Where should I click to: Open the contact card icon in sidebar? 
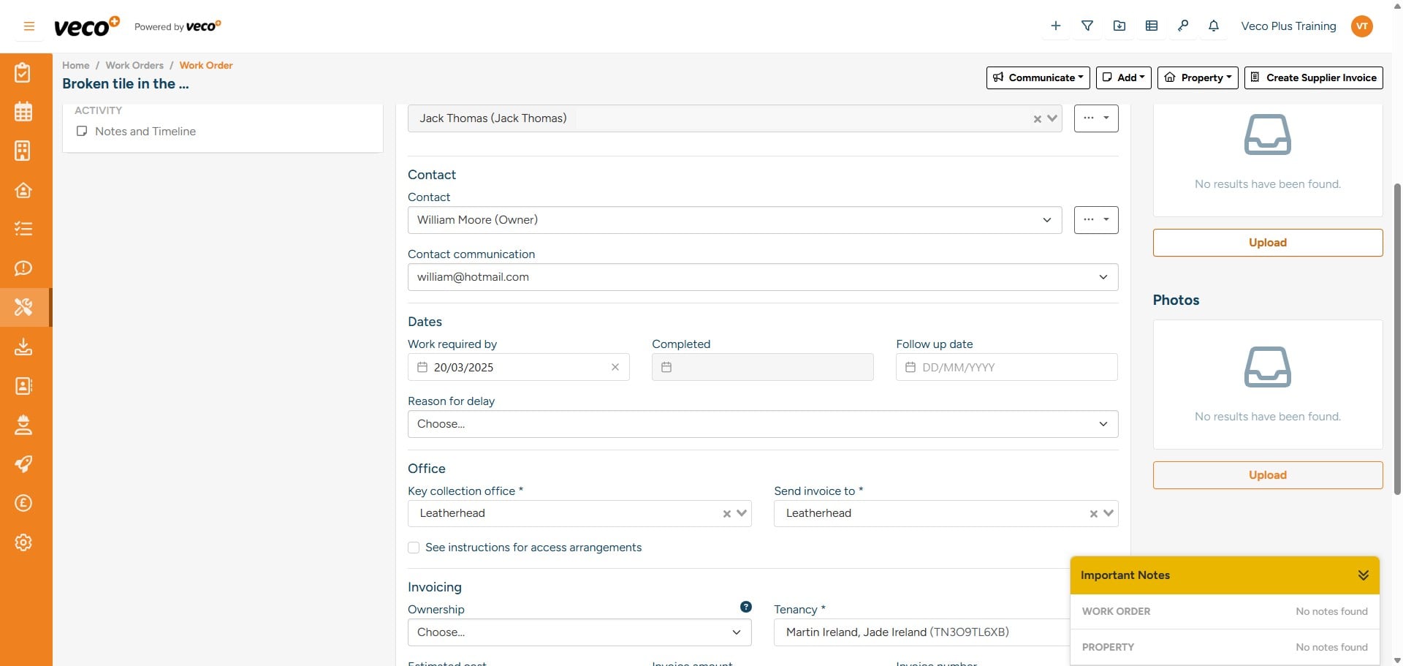click(x=23, y=386)
